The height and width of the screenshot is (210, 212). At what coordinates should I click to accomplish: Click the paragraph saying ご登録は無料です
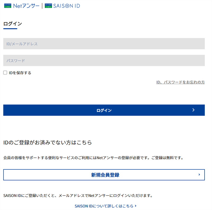point(93,158)
